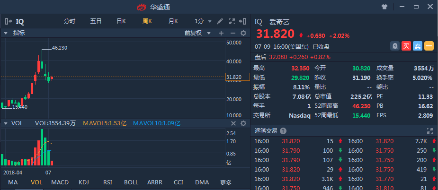Select the BOLL indicator tab
438x190 pixels.
point(131,182)
